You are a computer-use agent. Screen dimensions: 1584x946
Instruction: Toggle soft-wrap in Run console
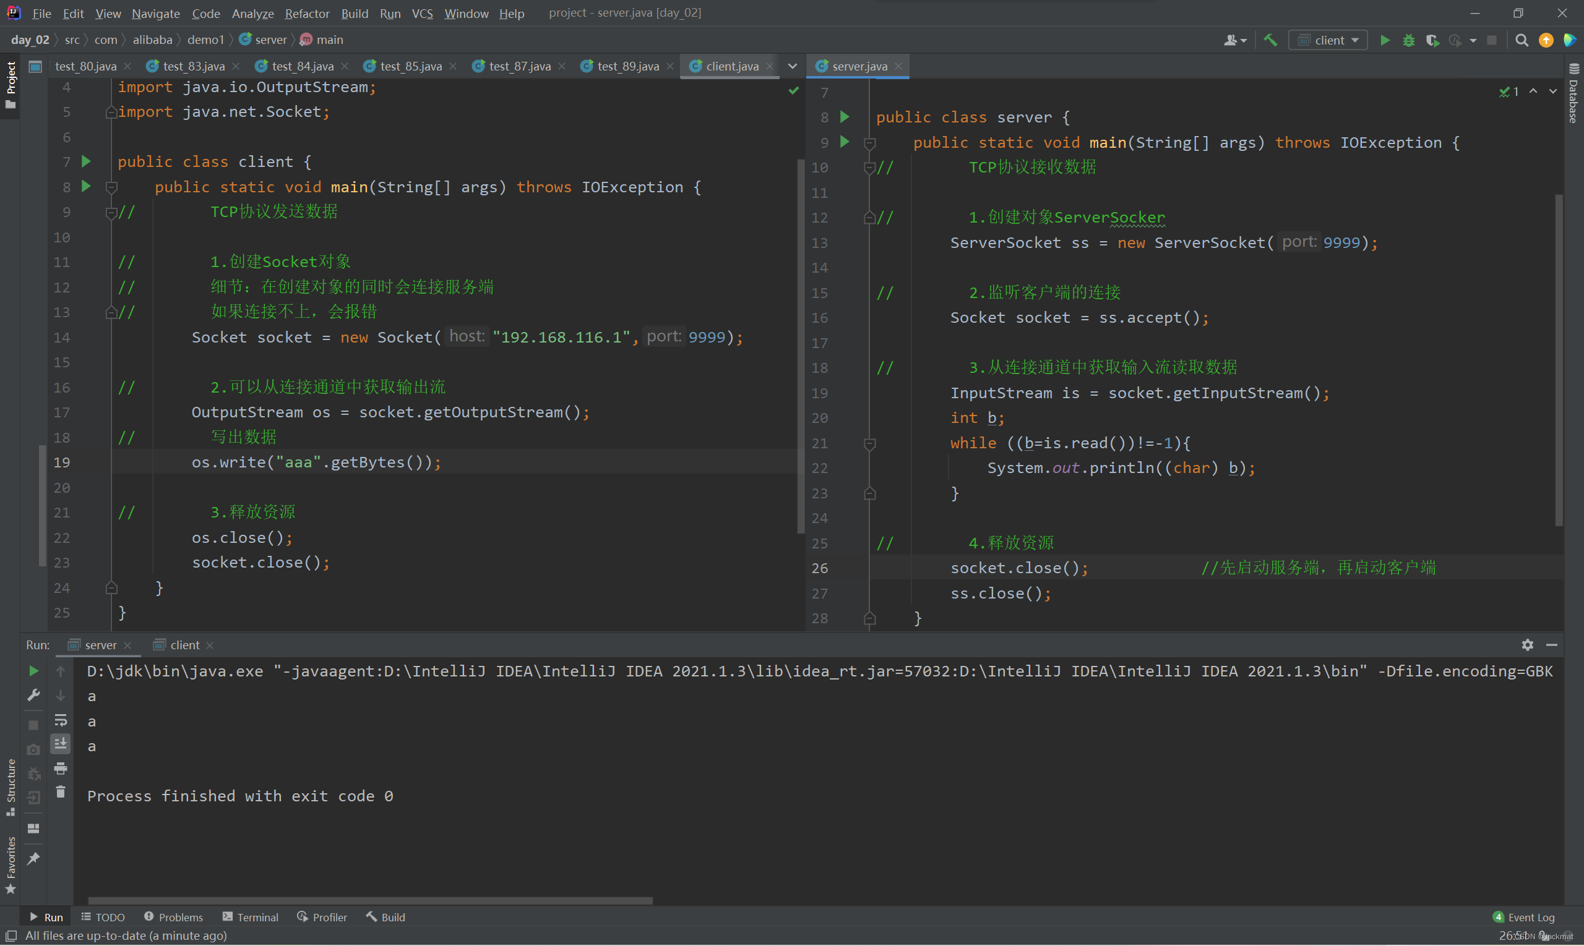[x=61, y=720]
